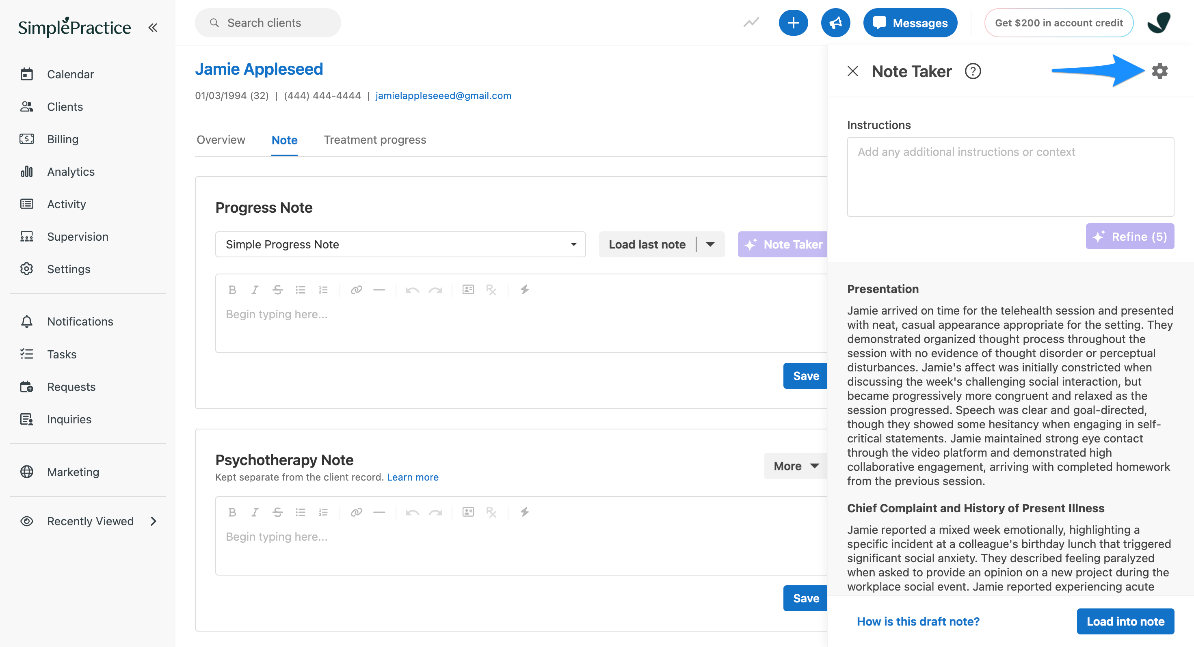Click the Search clients field
Screen dimensions: 1194x647
point(268,23)
